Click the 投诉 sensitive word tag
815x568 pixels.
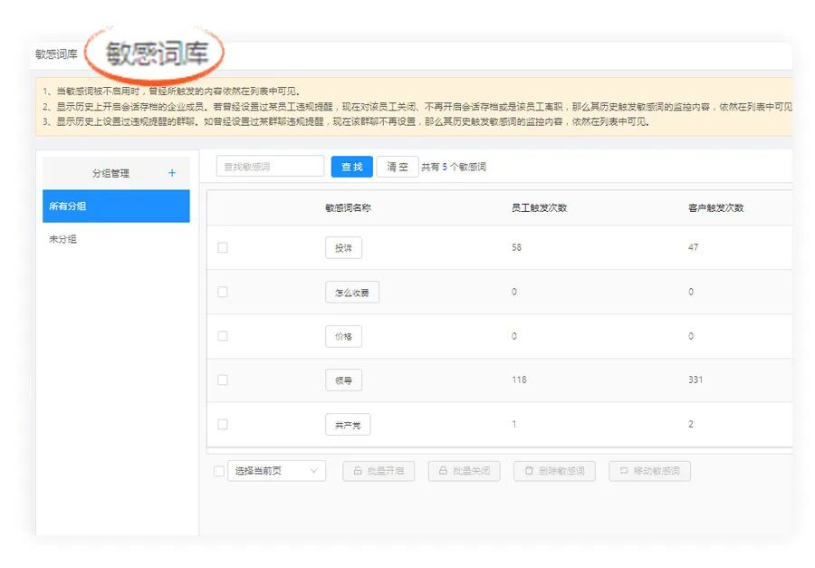(343, 247)
